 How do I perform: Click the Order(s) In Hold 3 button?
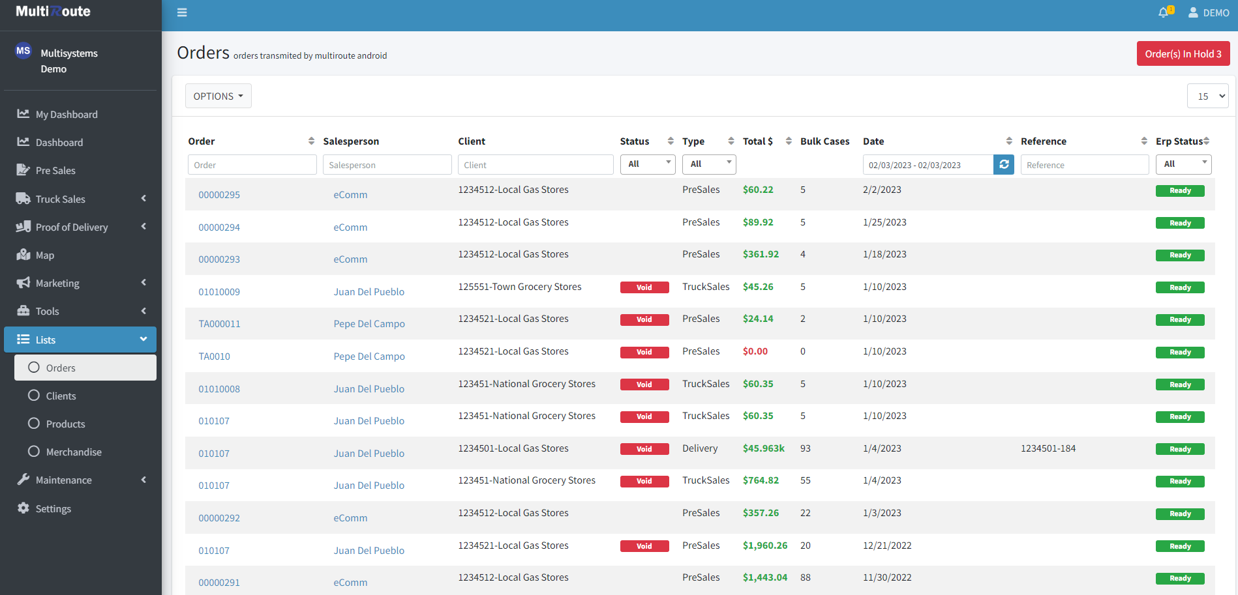point(1183,53)
